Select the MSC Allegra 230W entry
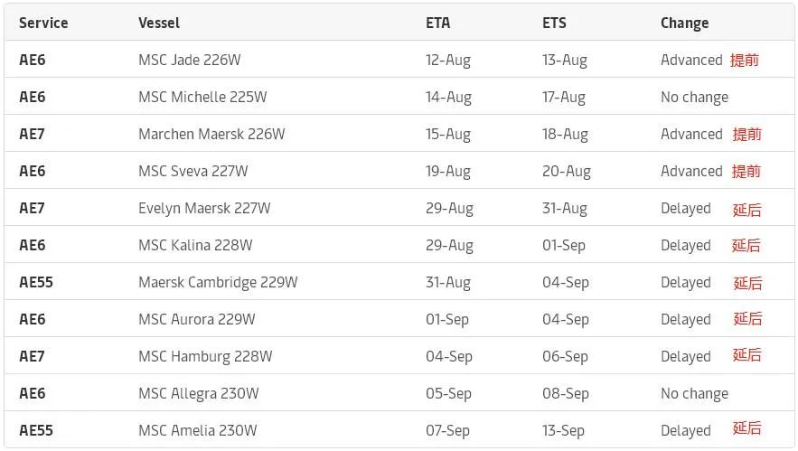Viewport: 798px width, 451px height. (x=199, y=393)
